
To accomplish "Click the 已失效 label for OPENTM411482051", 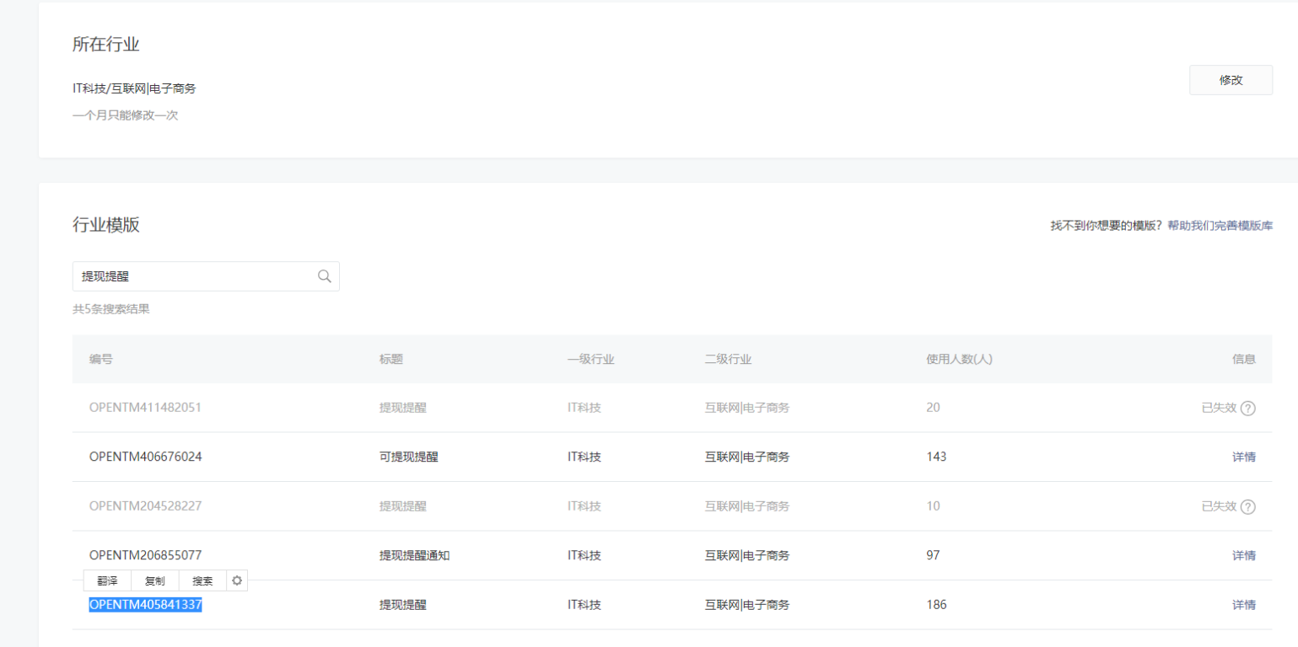I will pos(1219,408).
